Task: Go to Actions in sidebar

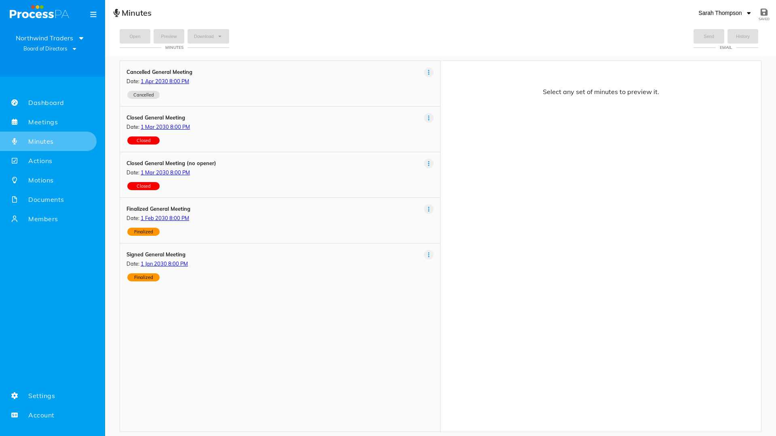Action: [x=48, y=161]
